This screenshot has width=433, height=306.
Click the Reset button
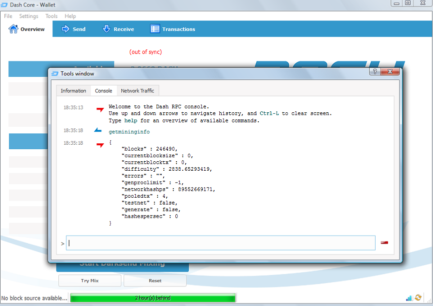(x=155, y=281)
